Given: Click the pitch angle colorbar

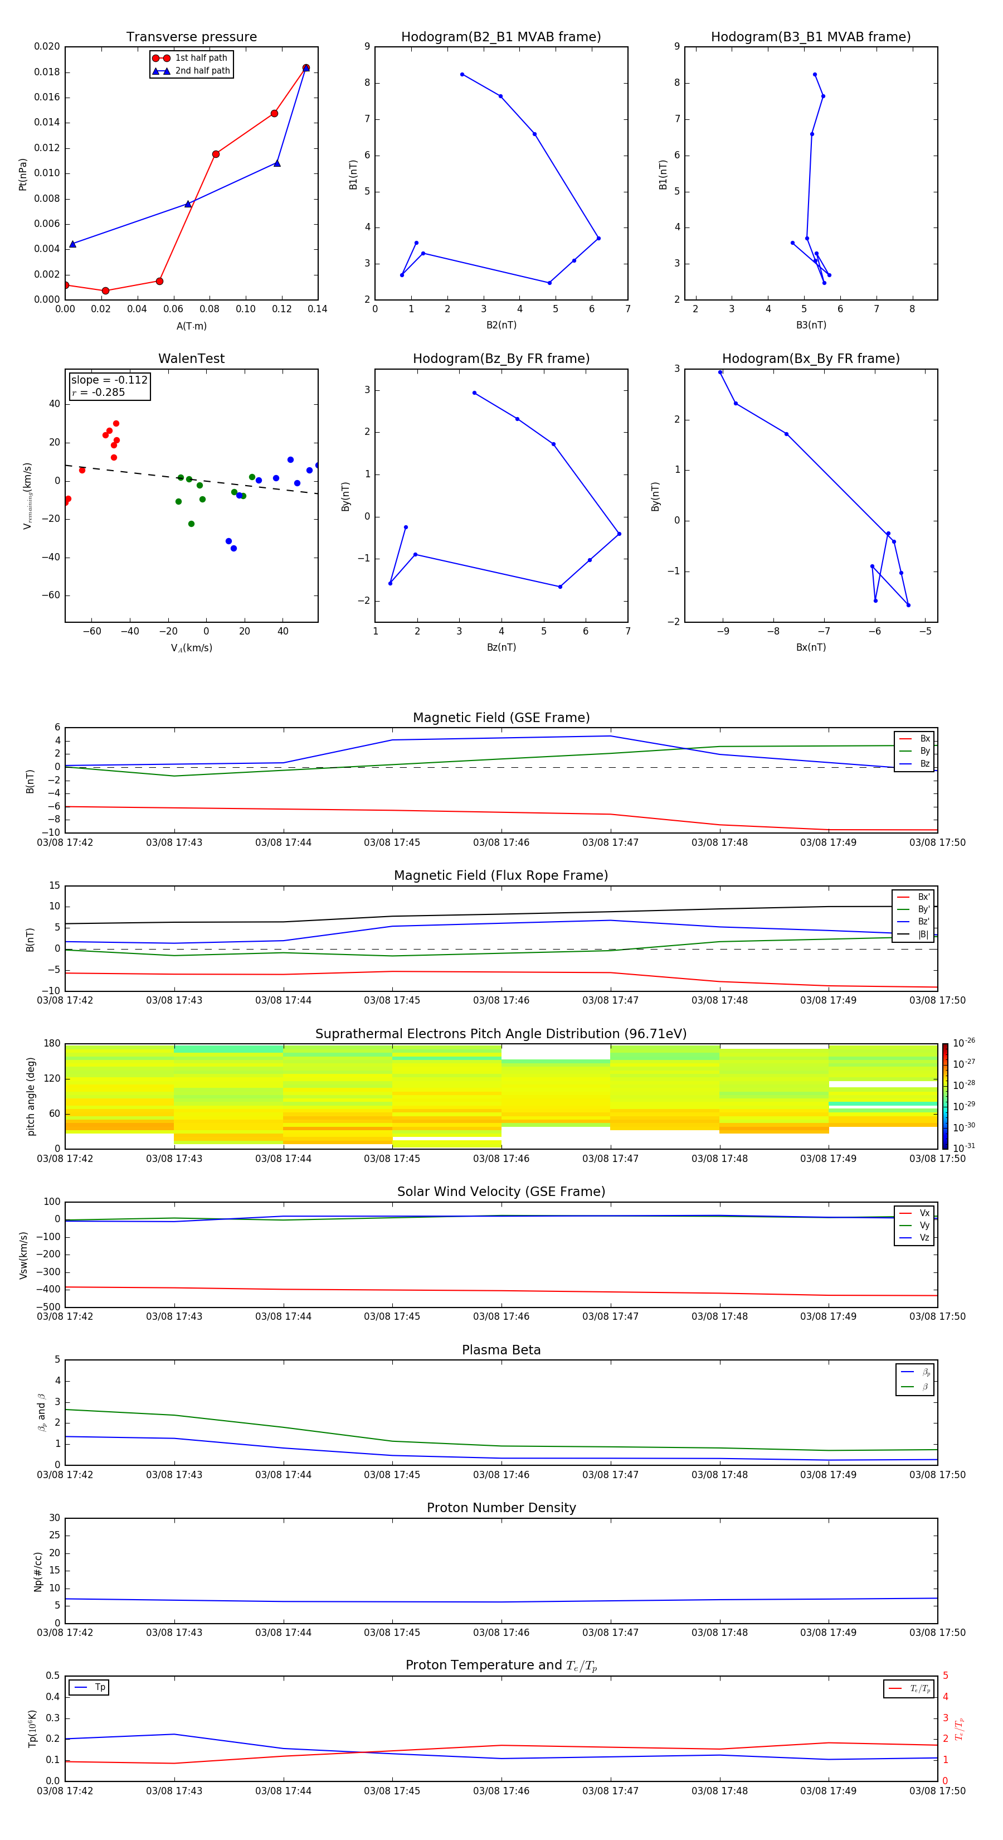Looking at the screenshot, I should point(944,1096).
